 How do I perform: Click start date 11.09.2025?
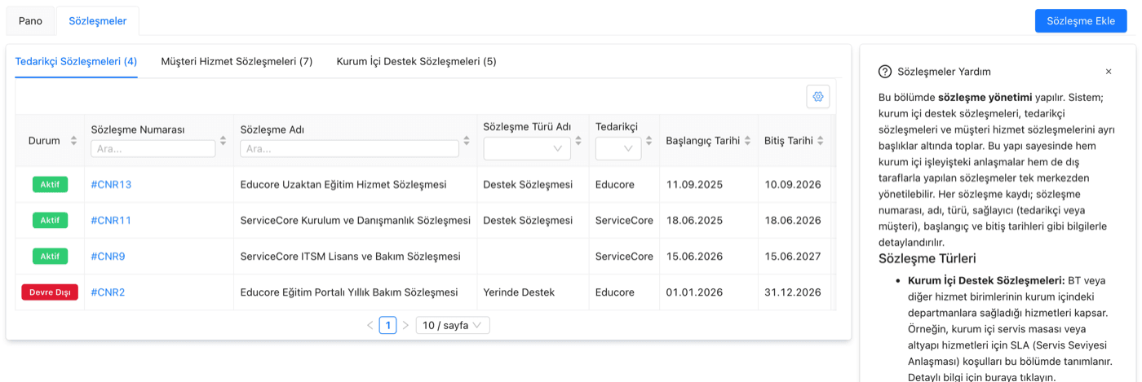pos(694,185)
